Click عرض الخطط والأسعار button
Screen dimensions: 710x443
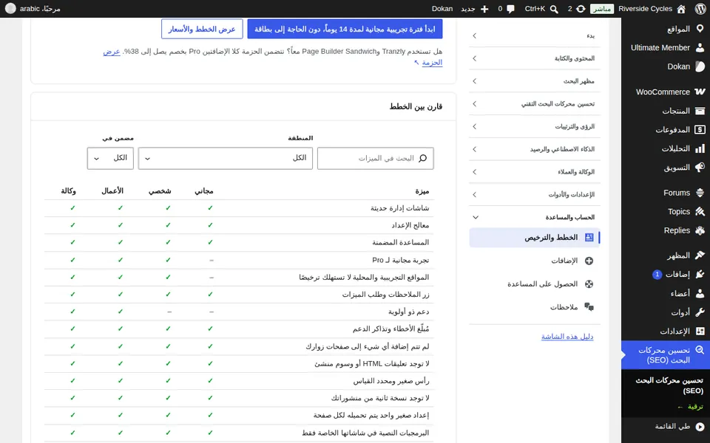pyautogui.click(x=202, y=29)
